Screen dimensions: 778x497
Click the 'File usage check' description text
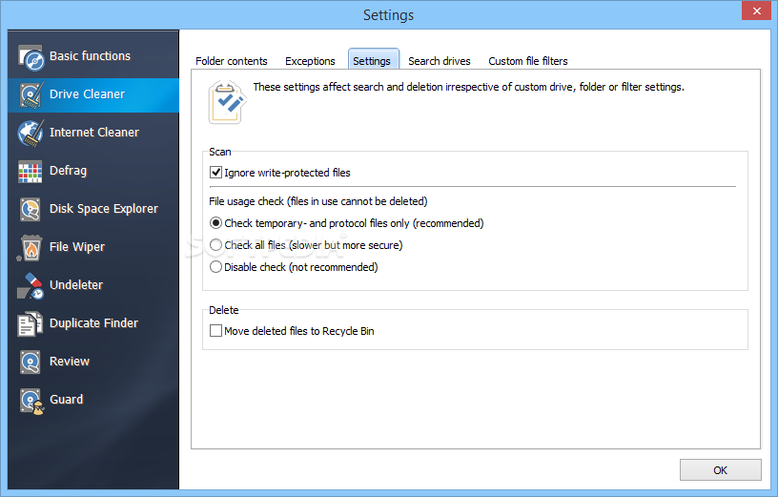point(318,201)
